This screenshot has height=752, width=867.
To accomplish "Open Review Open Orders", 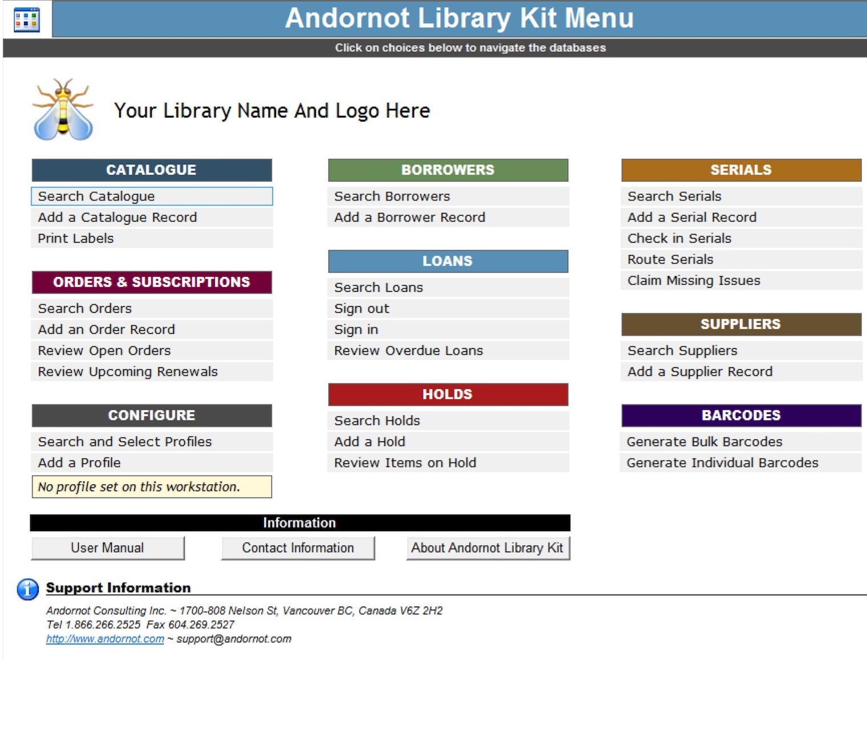I will (x=152, y=351).
